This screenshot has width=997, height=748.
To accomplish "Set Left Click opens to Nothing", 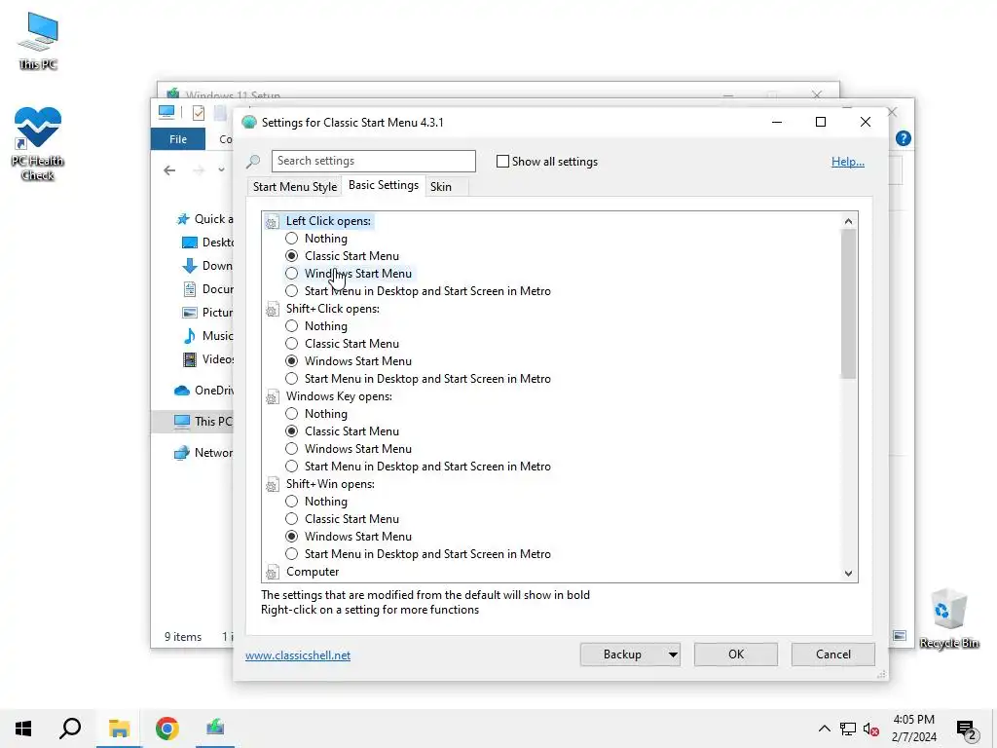I will click(x=291, y=239).
